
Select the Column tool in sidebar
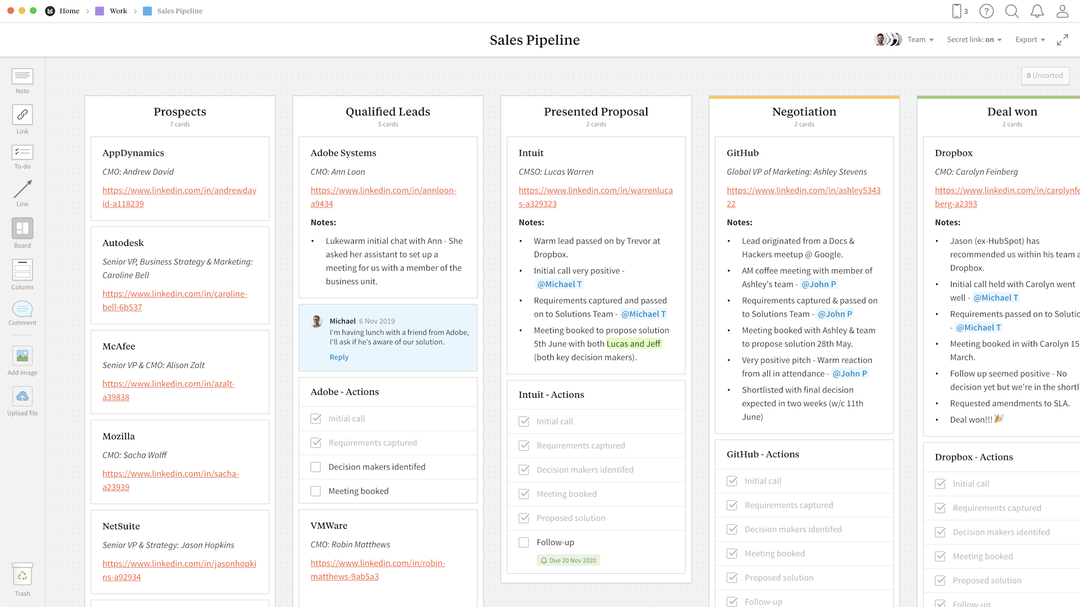pos(22,274)
